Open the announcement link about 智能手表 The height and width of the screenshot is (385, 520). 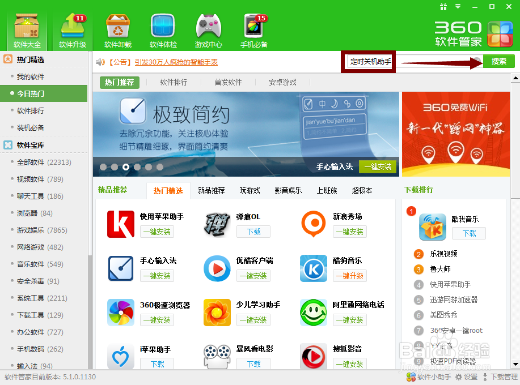(176, 62)
